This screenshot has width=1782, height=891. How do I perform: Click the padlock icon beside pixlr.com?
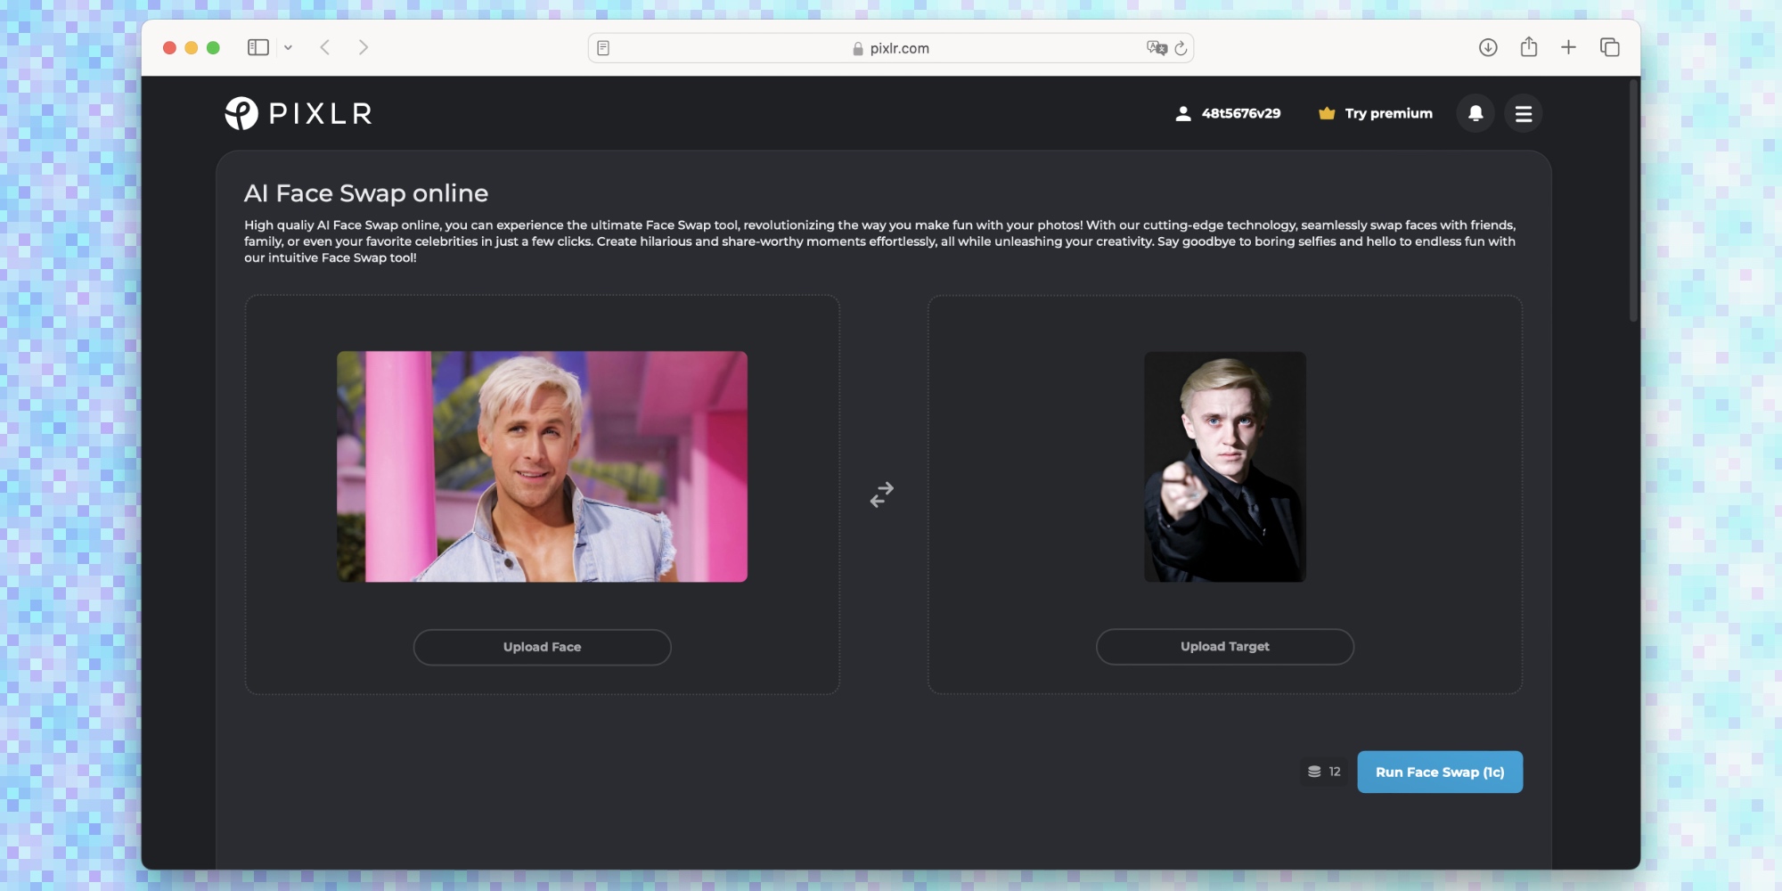pos(856,48)
